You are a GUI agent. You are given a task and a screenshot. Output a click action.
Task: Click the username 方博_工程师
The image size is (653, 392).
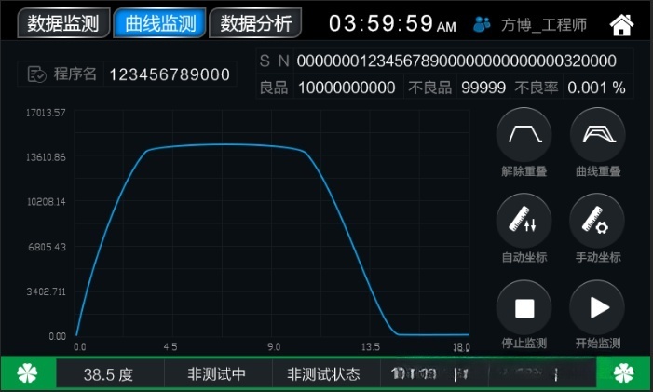click(544, 25)
